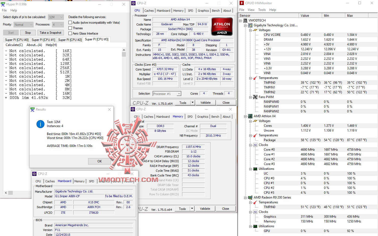The image size is (378, 236).
Task: Click the CPU-Z Mainboard window title icon
Action: point(34,174)
